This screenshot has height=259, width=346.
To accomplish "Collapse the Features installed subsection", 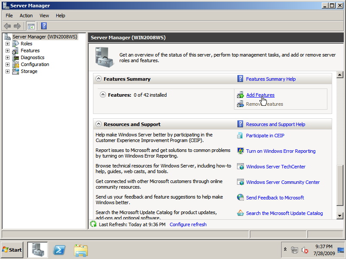I will click(103, 95).
